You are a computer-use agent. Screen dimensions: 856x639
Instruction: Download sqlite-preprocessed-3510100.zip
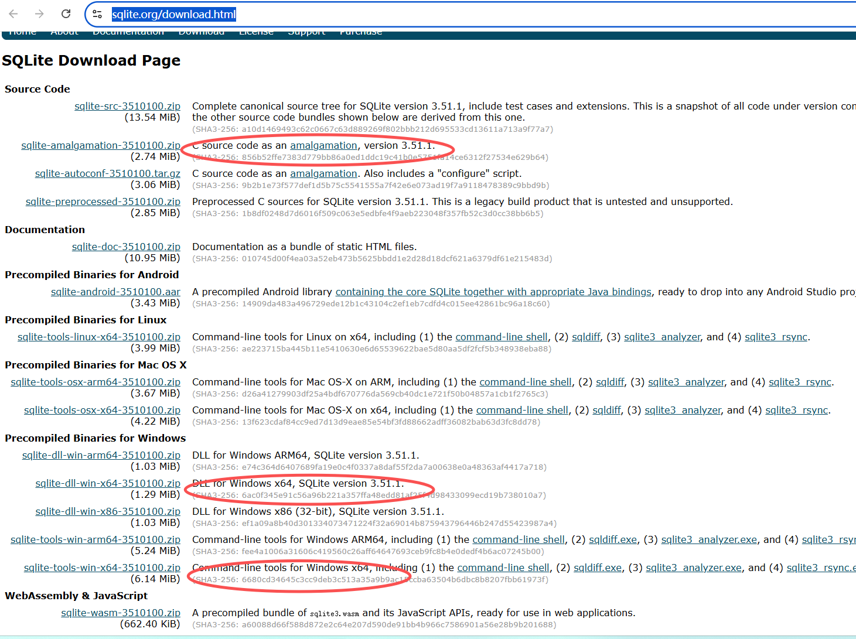(103, 201)
